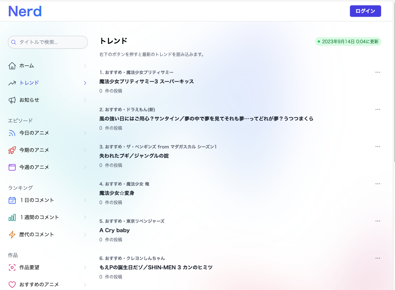The height and width of the screenshot is (290, 395).
Task: Click the magnifier search icon
Action: [x=14, y=42]
